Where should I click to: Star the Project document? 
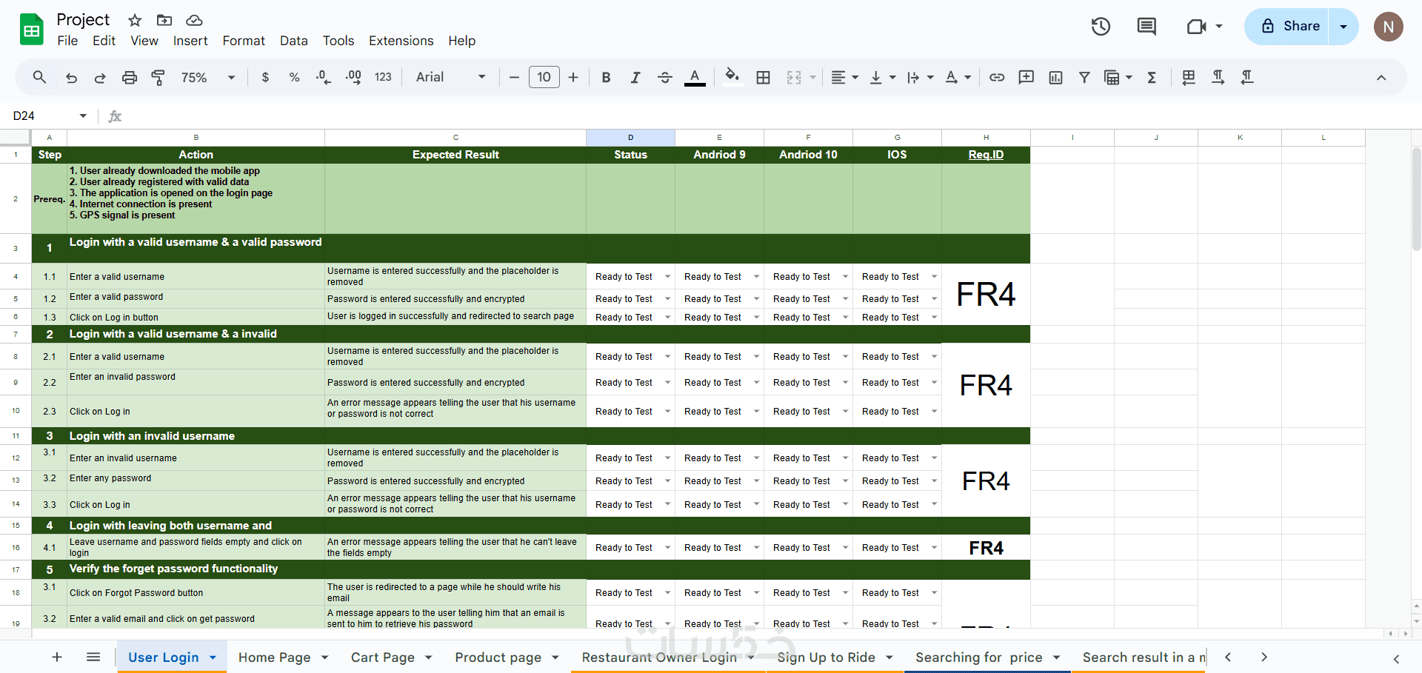(135, 20)
